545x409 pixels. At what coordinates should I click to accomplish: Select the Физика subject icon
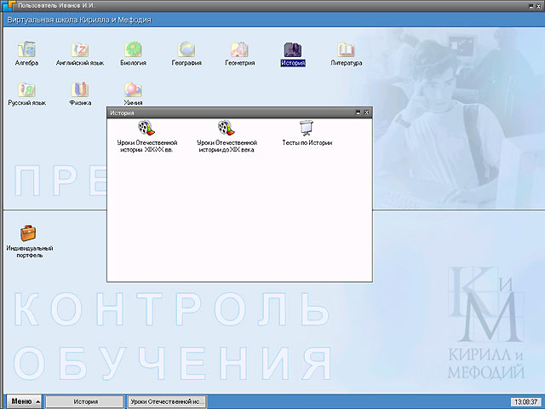click(x=79, y=89)
